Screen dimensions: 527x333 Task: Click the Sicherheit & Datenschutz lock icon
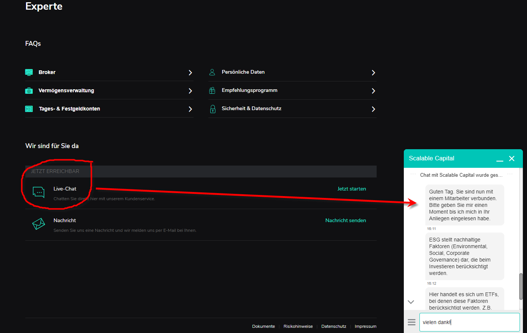[213, 109]
